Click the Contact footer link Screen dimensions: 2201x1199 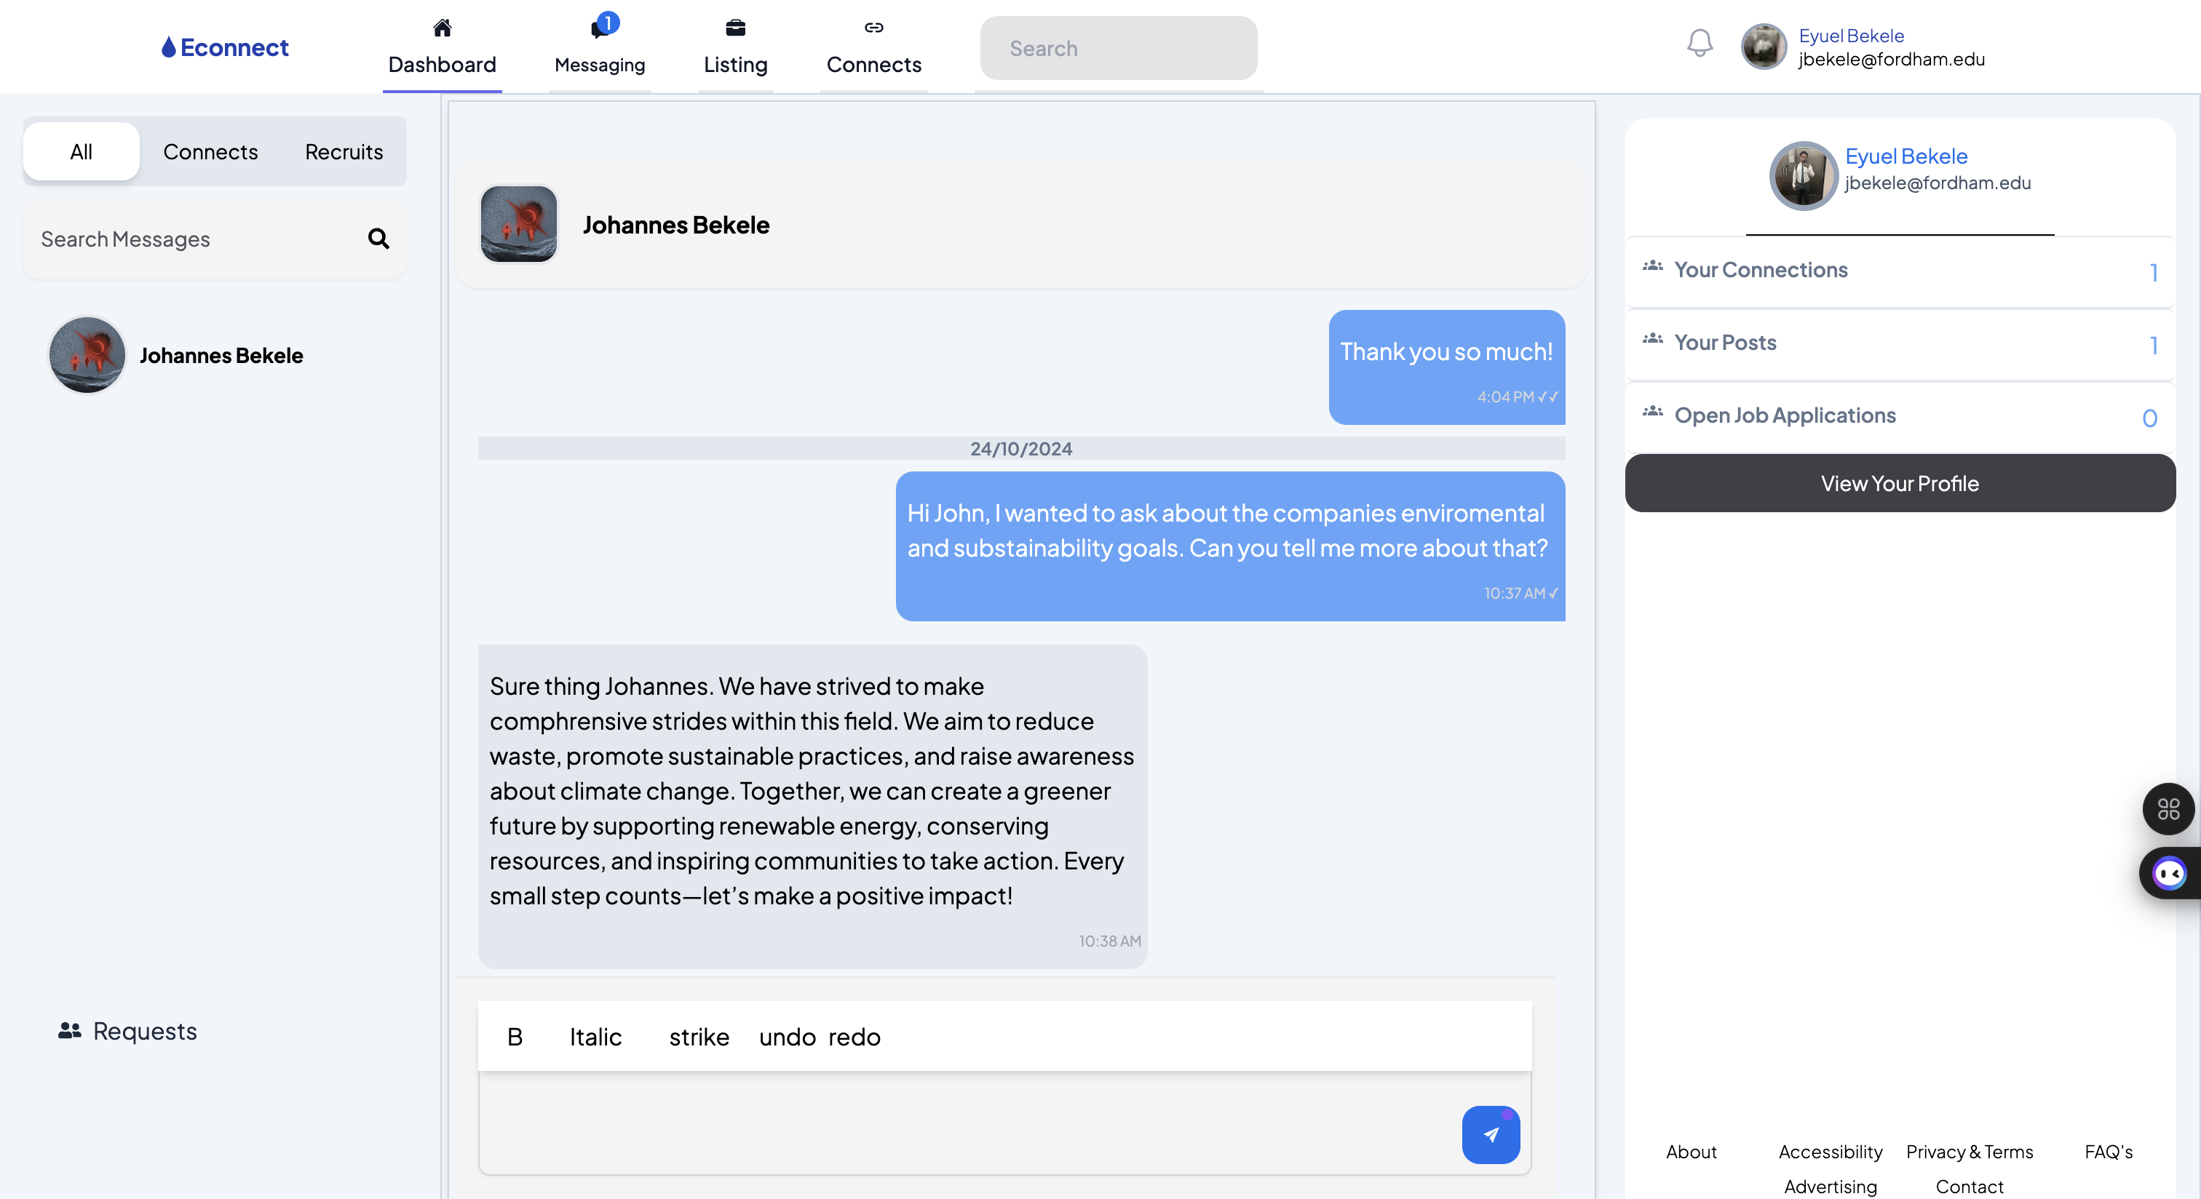[1970, 1186]
